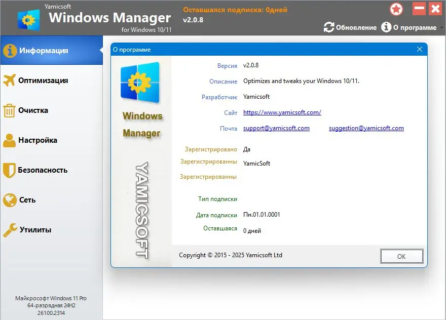Click the Optimization airplane icon
The image size is (446, 320).
tap(10, 81)
